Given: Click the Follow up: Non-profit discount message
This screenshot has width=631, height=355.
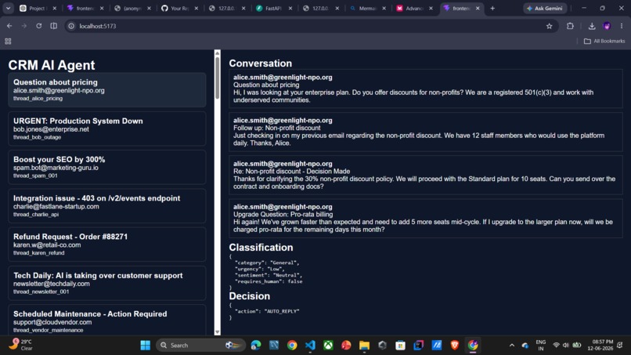Looking at the screenshot, I should (426, 132).
